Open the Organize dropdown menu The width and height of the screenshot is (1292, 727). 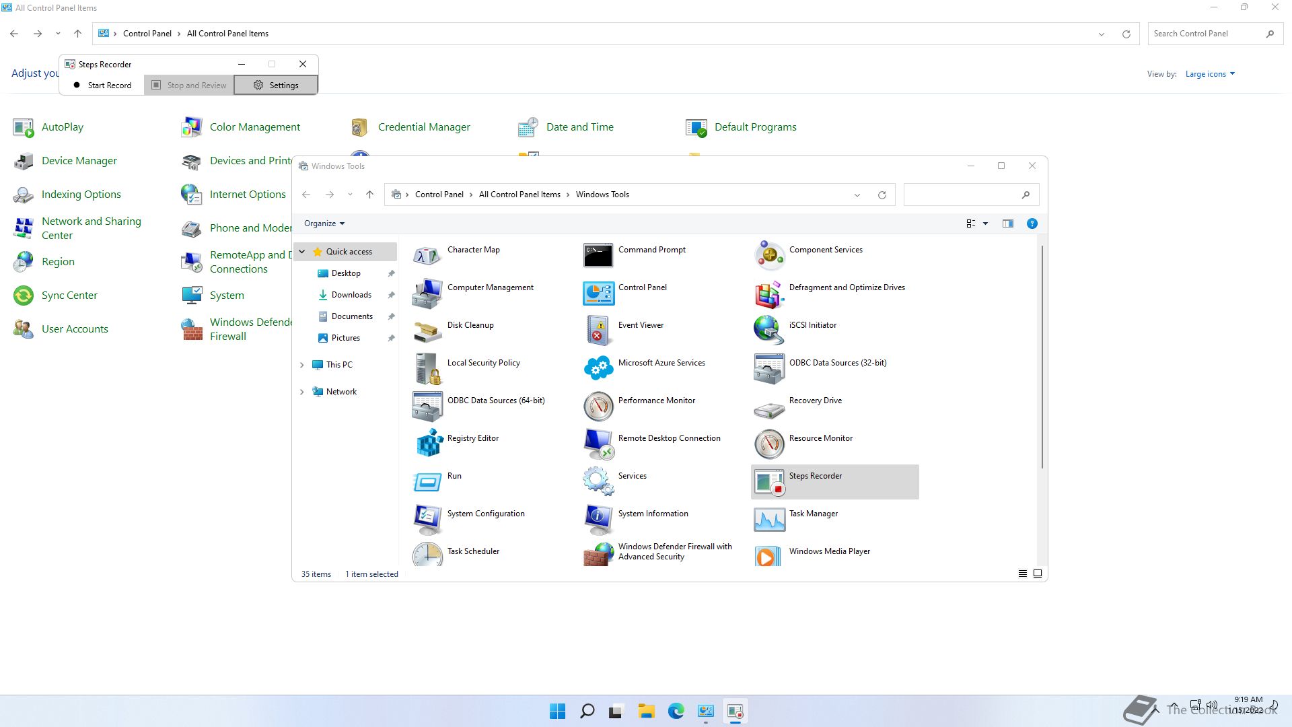[x=324, y=223]
